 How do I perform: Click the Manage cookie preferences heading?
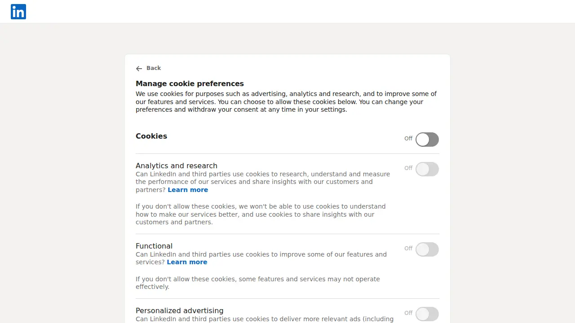coord(190,83)
